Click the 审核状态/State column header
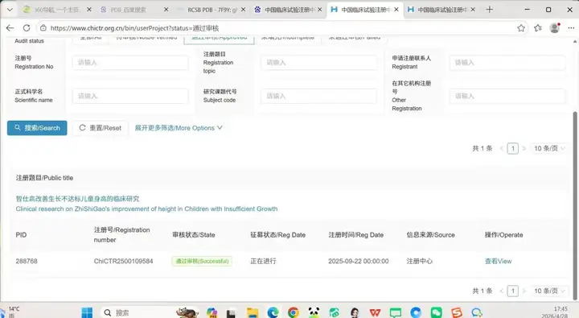The width and height of the screenshot is (579, 318). click(194, 235)
